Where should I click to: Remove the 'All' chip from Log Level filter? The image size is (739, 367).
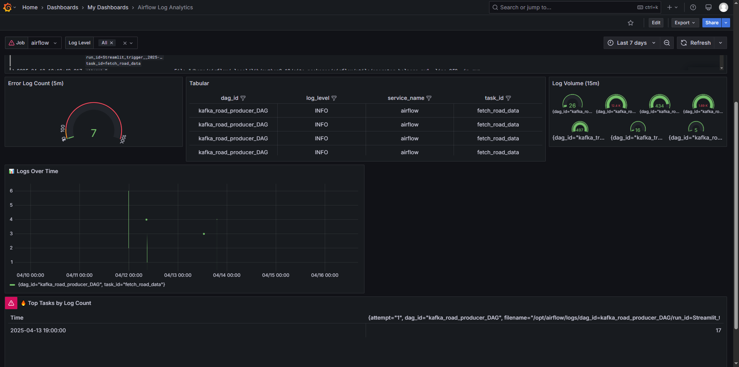pyautogui.click(x=111, y=42)
